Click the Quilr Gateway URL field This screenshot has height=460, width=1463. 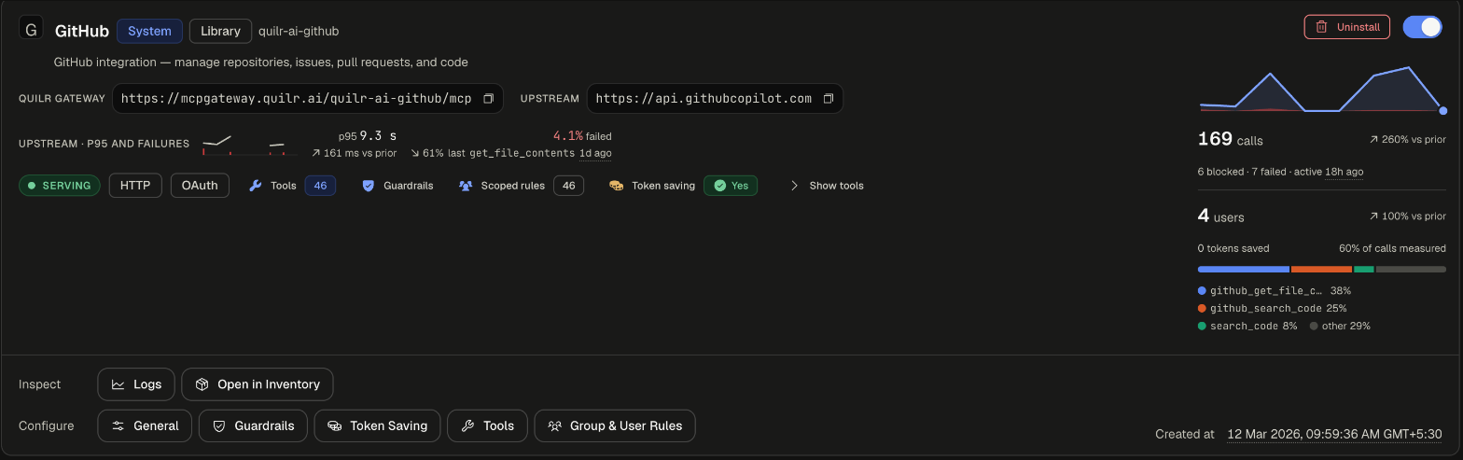coord(308,99)
